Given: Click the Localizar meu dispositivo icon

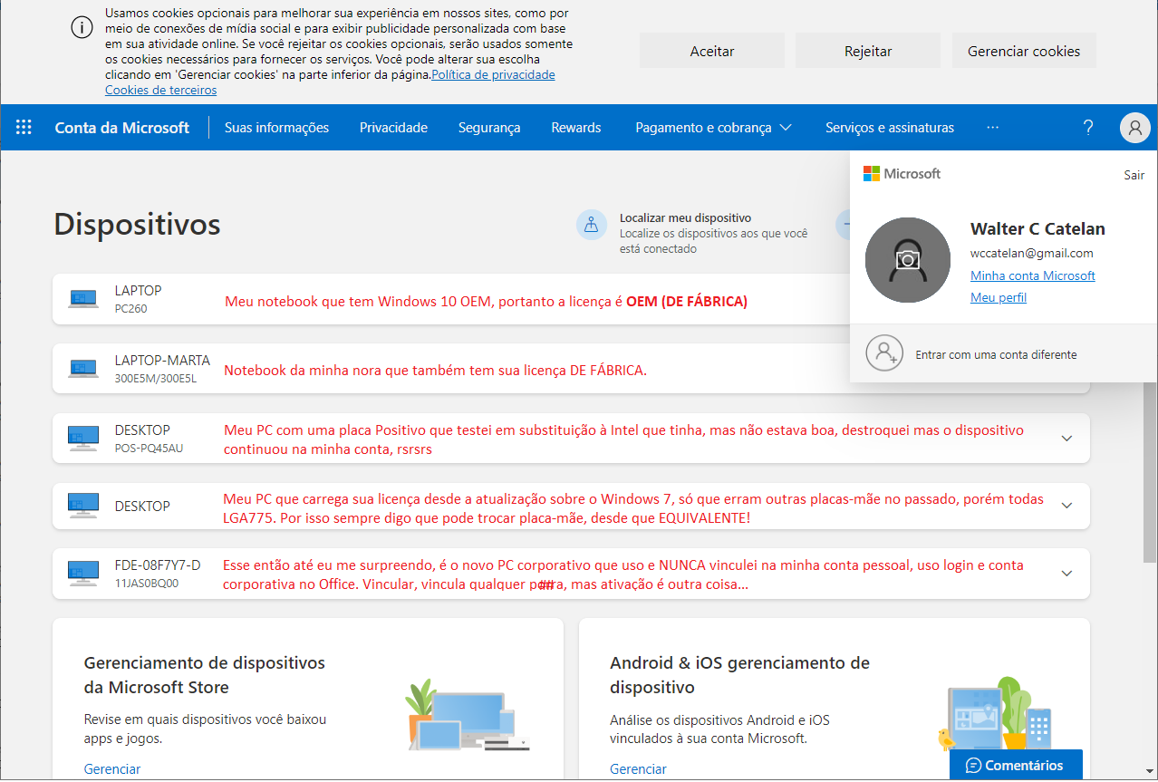Looking at the screenshot, I should click(592, 225).
